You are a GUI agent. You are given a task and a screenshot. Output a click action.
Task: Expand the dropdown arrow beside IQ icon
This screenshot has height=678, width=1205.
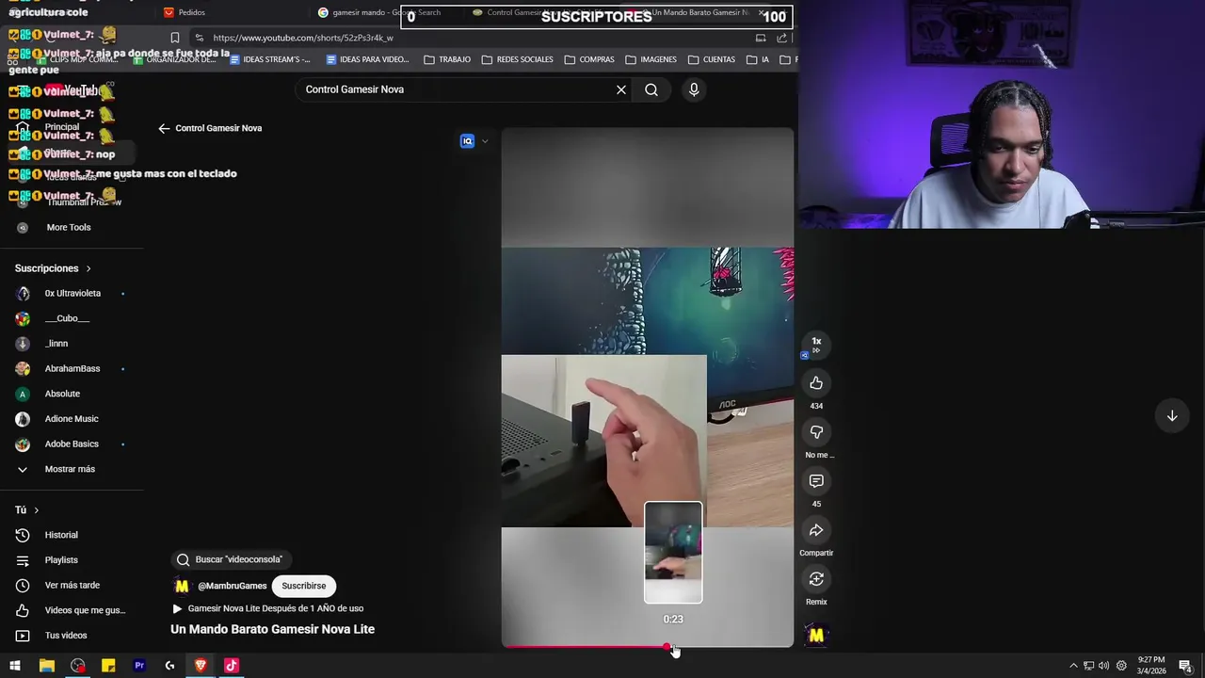click(485, 141)
